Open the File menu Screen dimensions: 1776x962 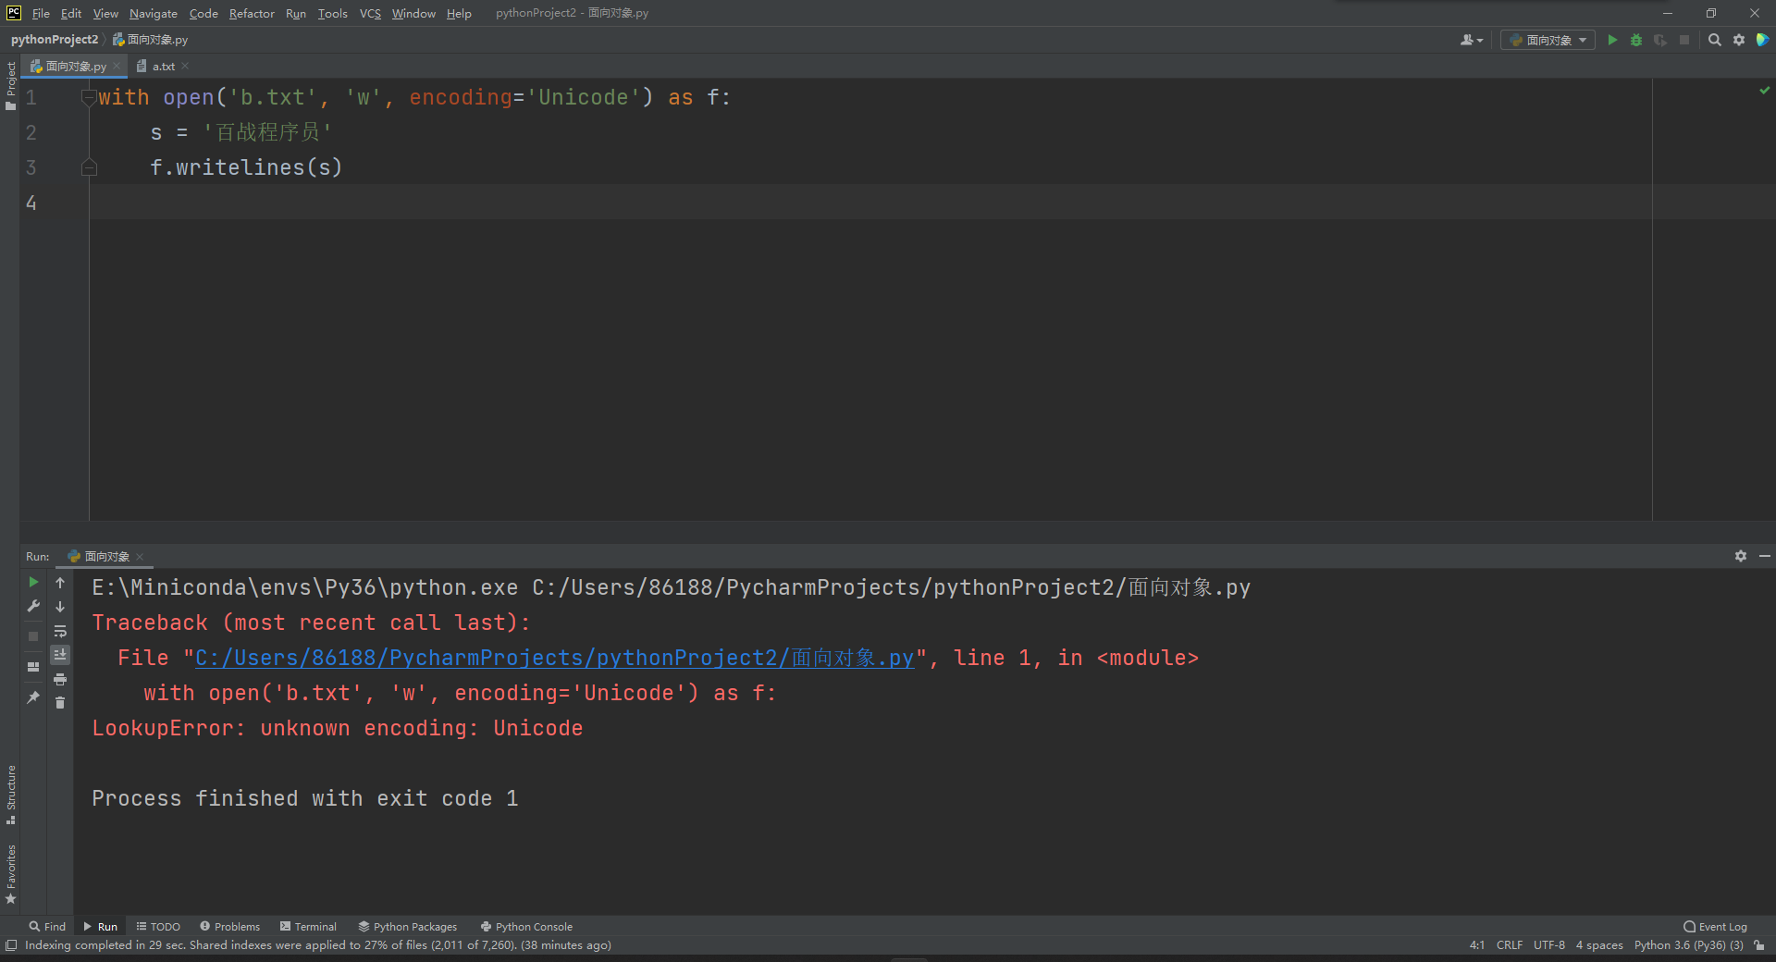tap(41, 13)
